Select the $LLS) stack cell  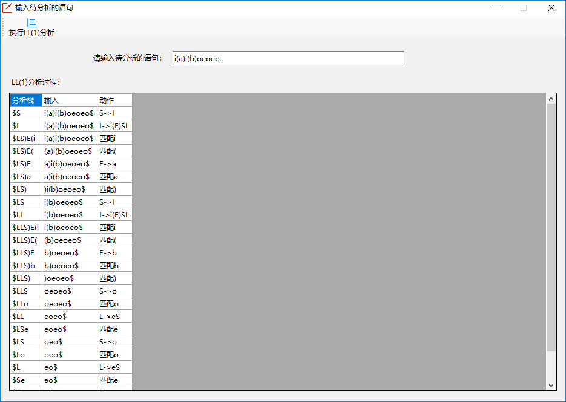click(26, 278)
